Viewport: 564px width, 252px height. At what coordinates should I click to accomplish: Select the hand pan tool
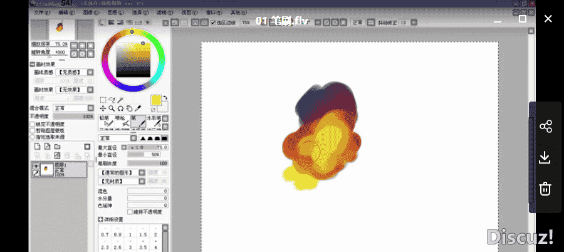(x=129, y=108)
